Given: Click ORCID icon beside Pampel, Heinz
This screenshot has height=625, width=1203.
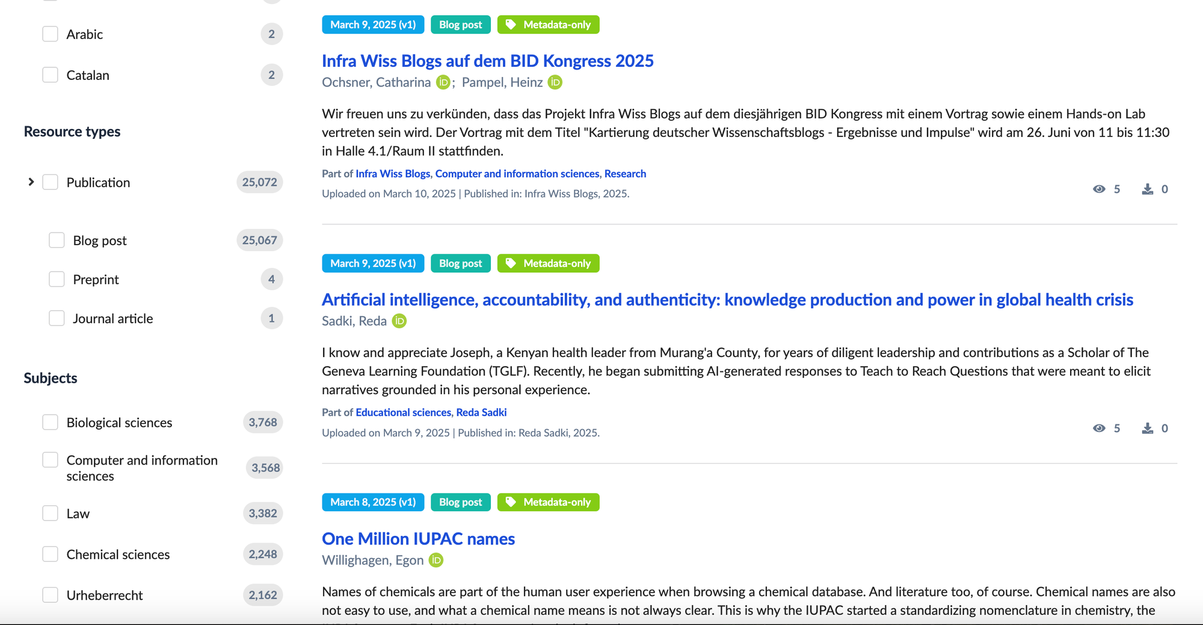Looking at the screenshot, I should (555, 82).
